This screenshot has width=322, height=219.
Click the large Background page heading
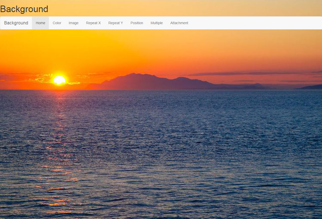[x=24, y=9]
